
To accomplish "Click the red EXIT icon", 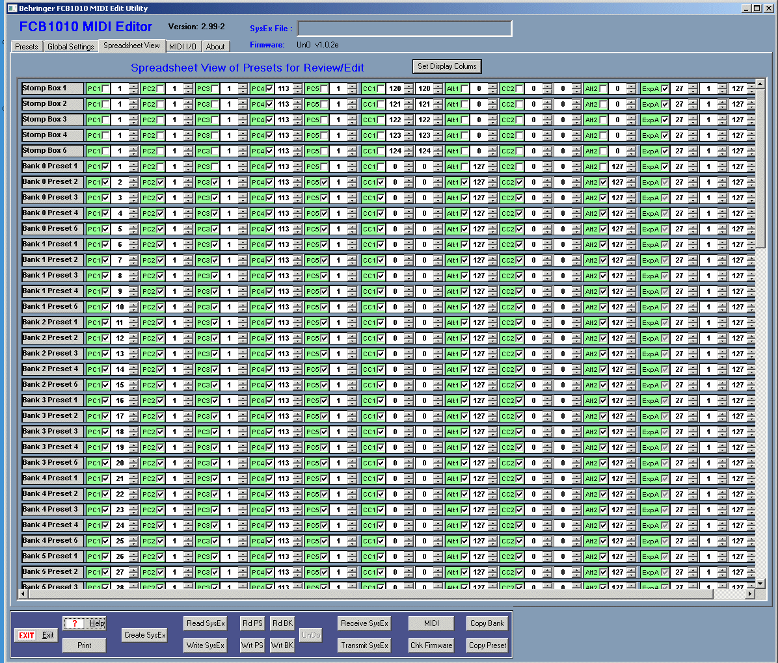I will pos(26,635).
